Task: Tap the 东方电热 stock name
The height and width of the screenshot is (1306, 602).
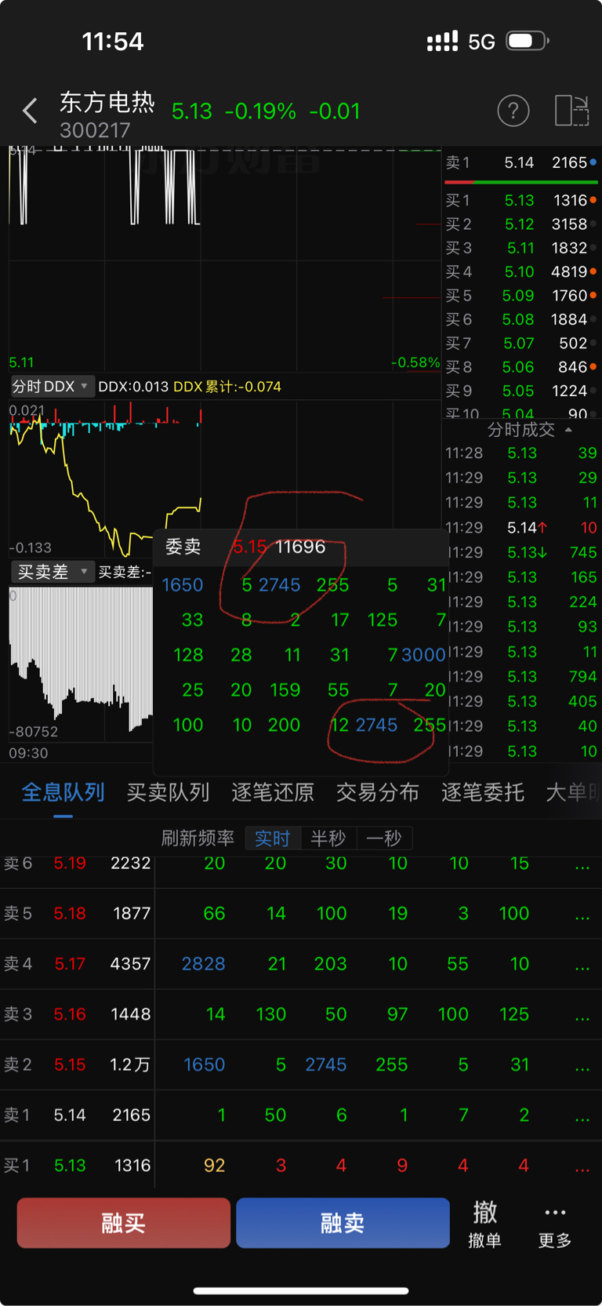Action: pos(107,102)
